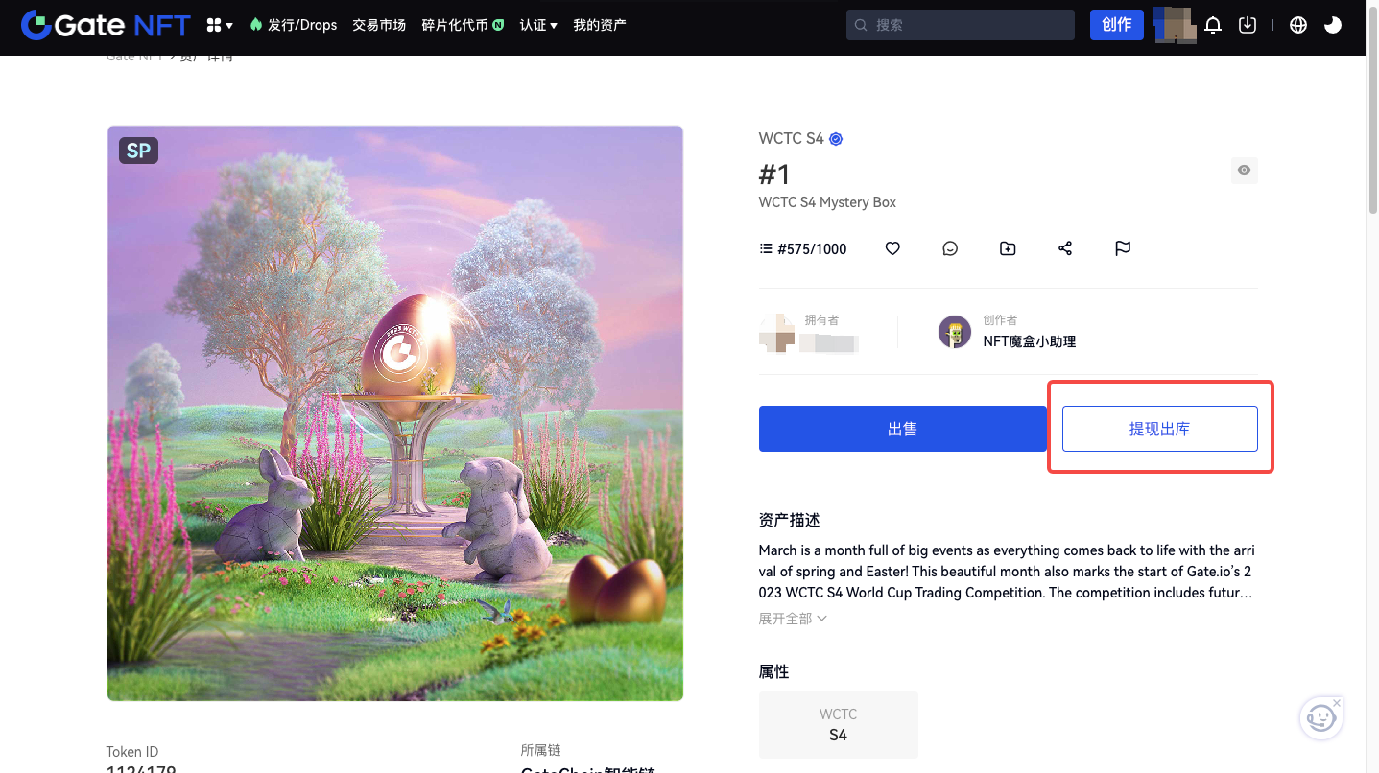Open the notifications bell
The image size is (1379, 773).
(1213, 25)
